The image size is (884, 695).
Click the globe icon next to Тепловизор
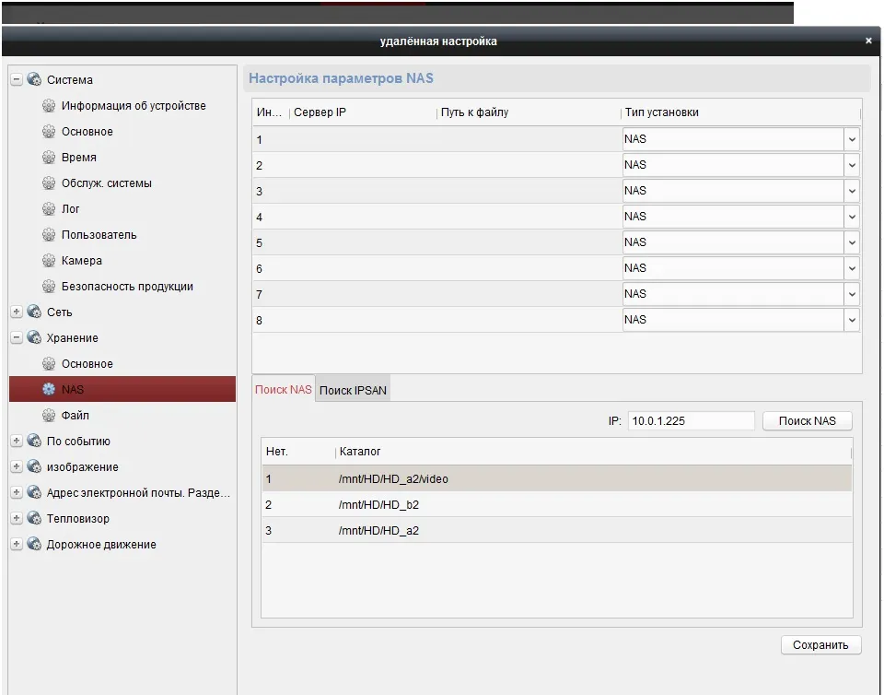[x=34, y=519]
